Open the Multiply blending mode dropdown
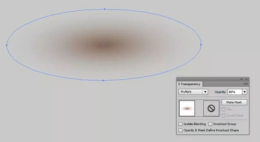Screen dimensions: 260x142 [x=193, y=92]
